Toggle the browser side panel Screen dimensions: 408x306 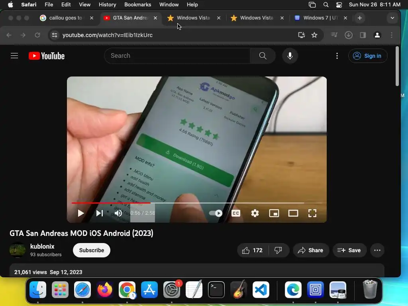(363, 35)
